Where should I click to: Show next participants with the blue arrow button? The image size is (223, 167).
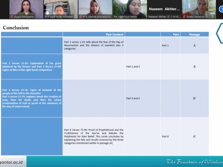pos(221,9)
